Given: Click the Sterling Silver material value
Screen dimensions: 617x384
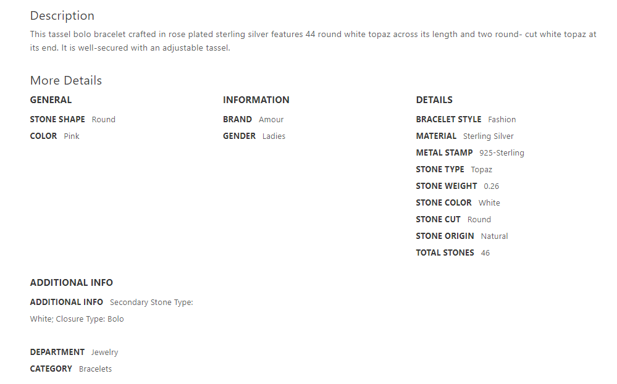Looking at the screenshot, I should pos(488,136).
